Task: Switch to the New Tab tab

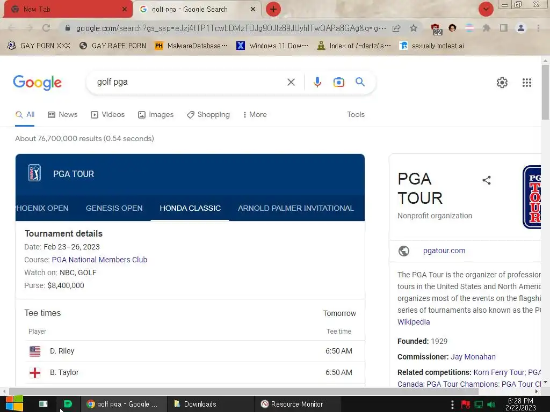Action: [67, 10]
